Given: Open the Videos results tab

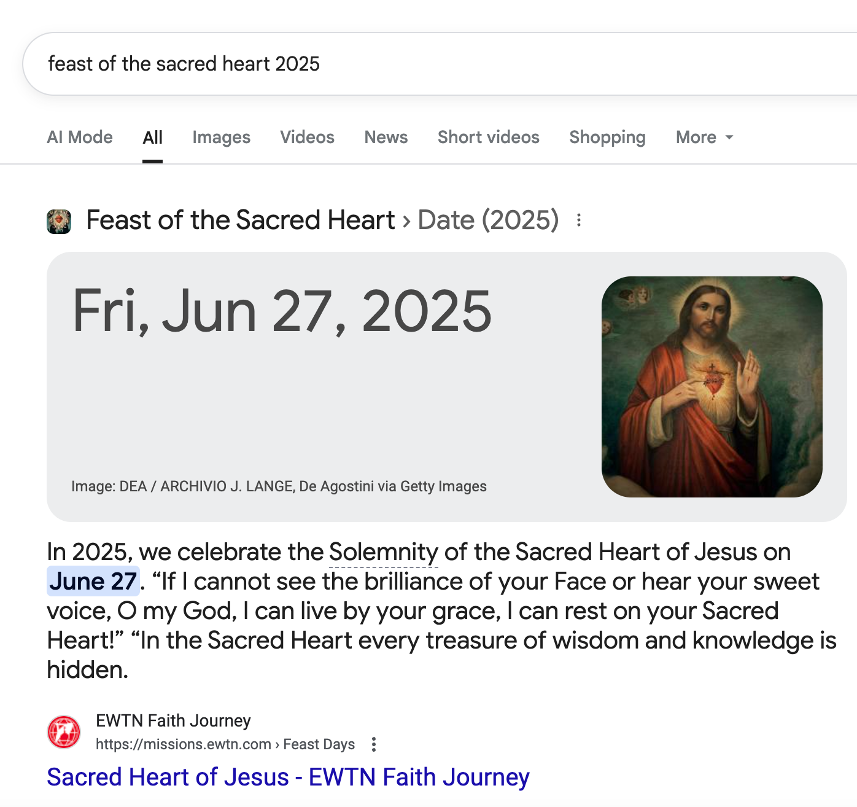Looking at the screenshot, I should (x=307, y=137).
